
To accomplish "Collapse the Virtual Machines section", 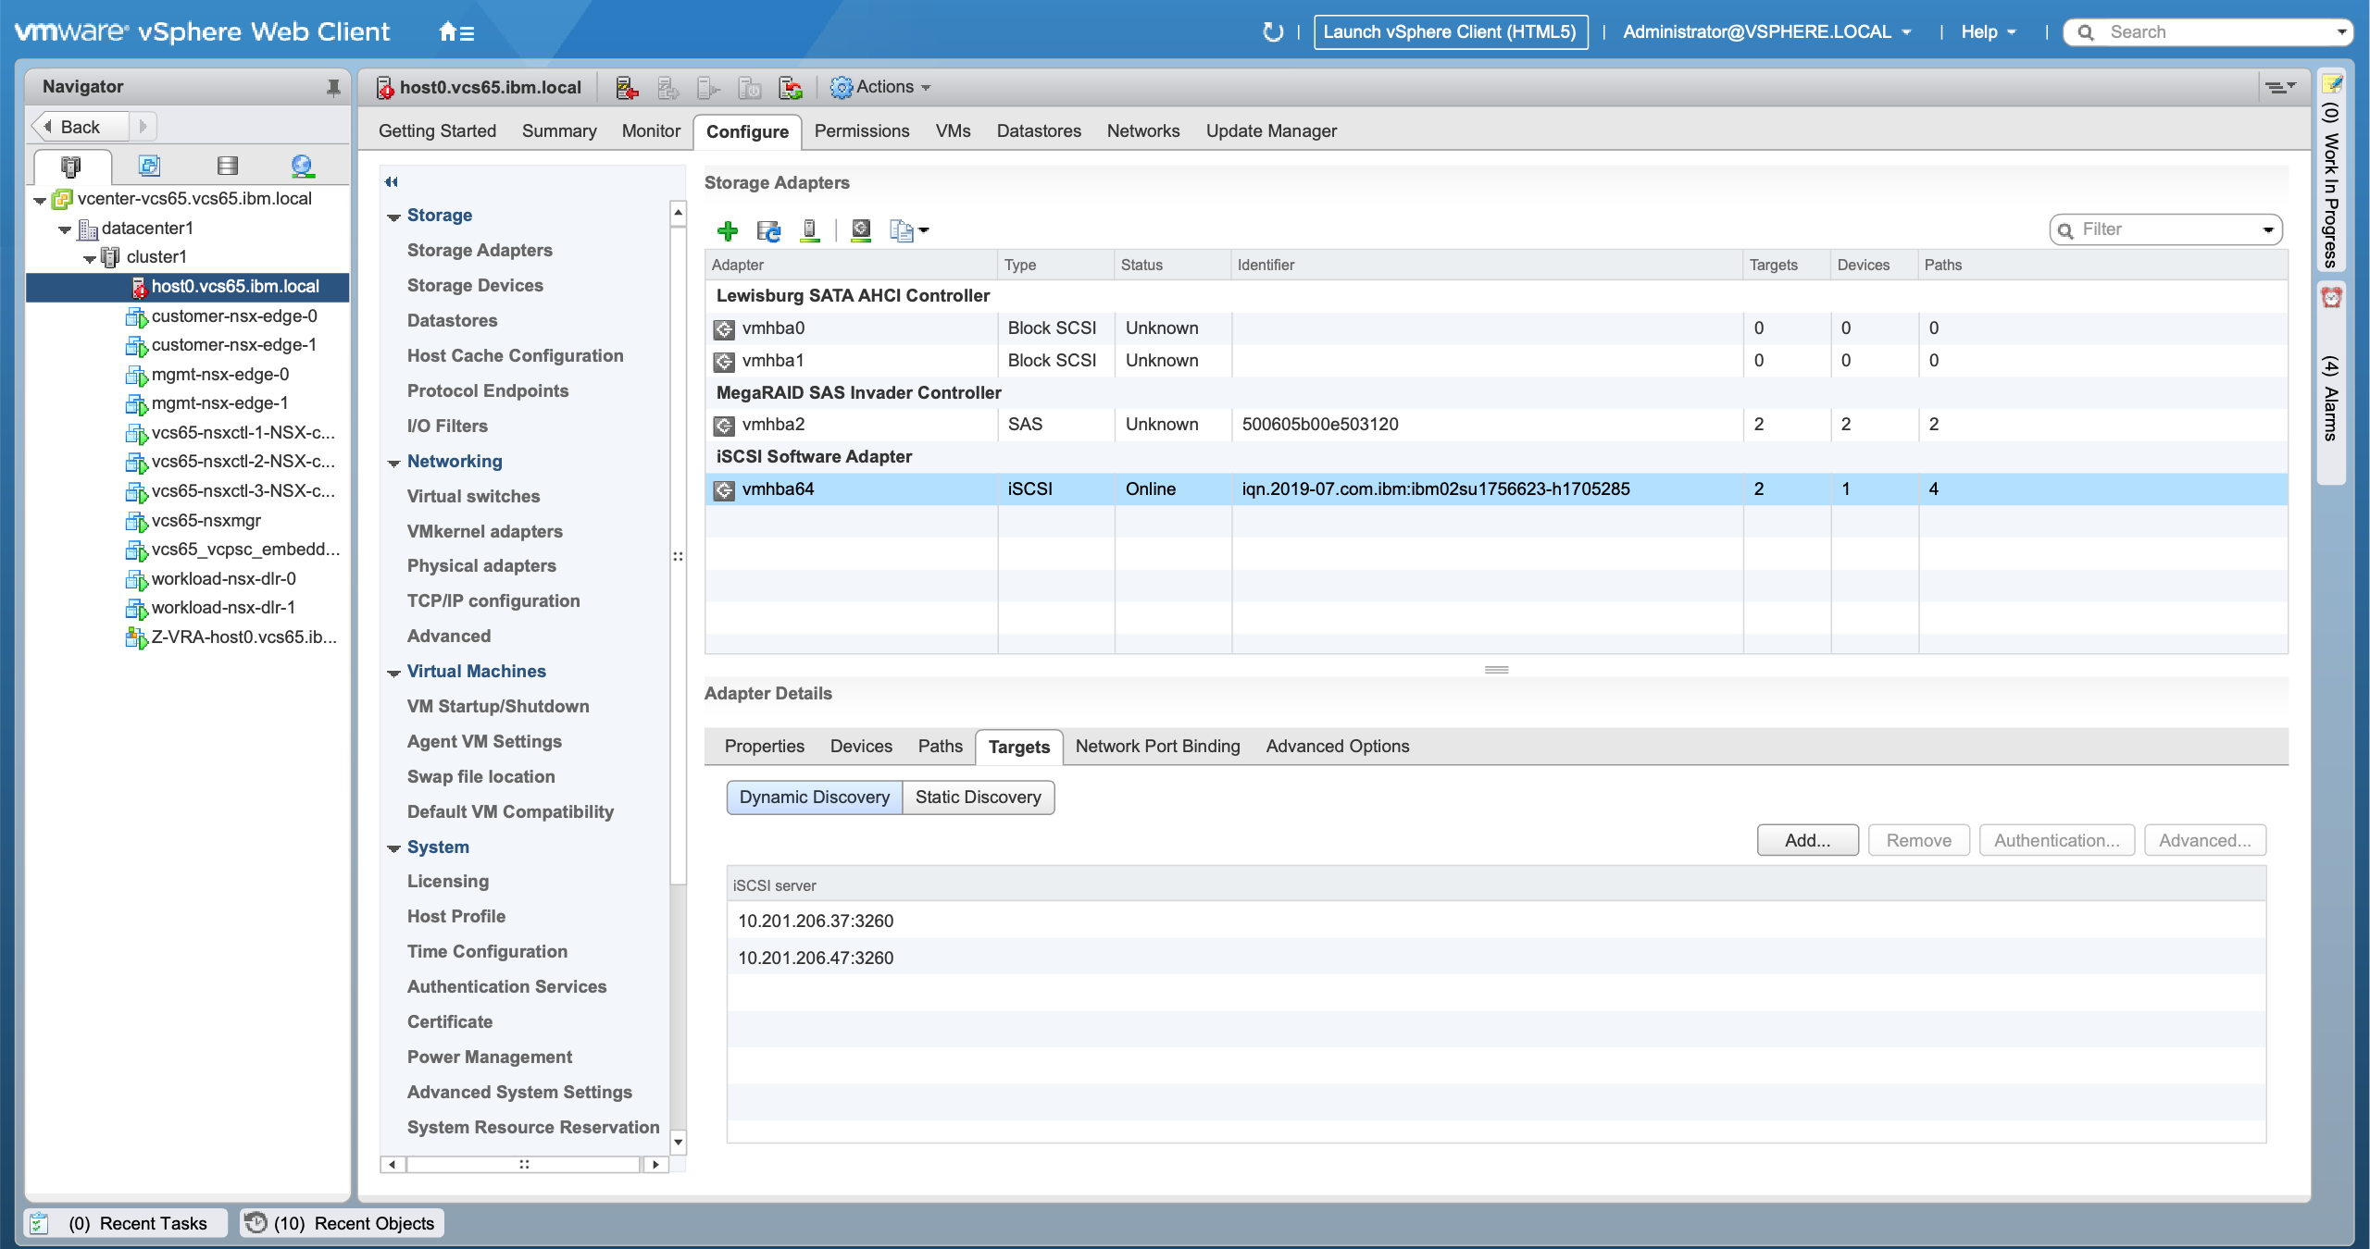I will click(393, 673).
